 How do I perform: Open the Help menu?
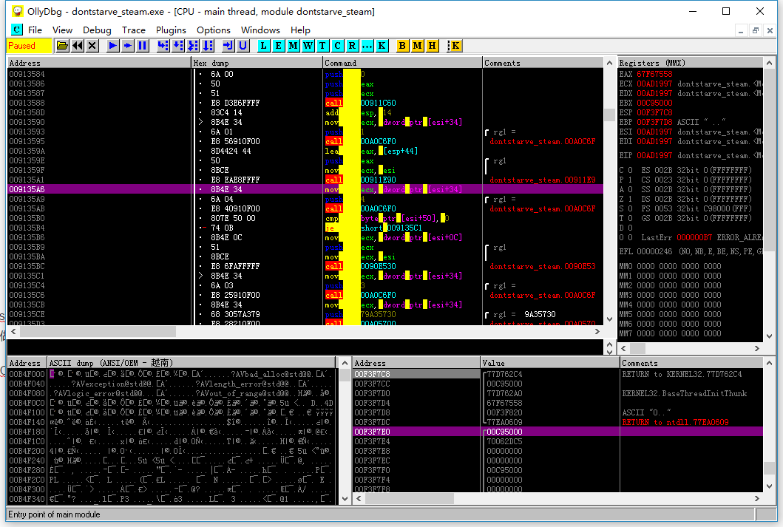(x=300, y=30)
